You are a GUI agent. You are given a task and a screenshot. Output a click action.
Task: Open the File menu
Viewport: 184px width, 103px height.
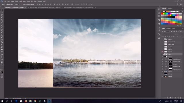point(5,1)
